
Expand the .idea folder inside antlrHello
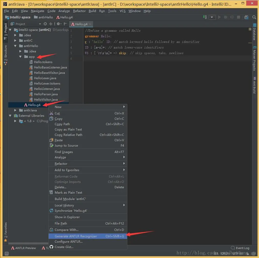pos(20,51)
